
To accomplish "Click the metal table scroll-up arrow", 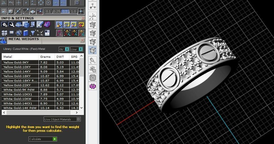I will tap(81, 56).
